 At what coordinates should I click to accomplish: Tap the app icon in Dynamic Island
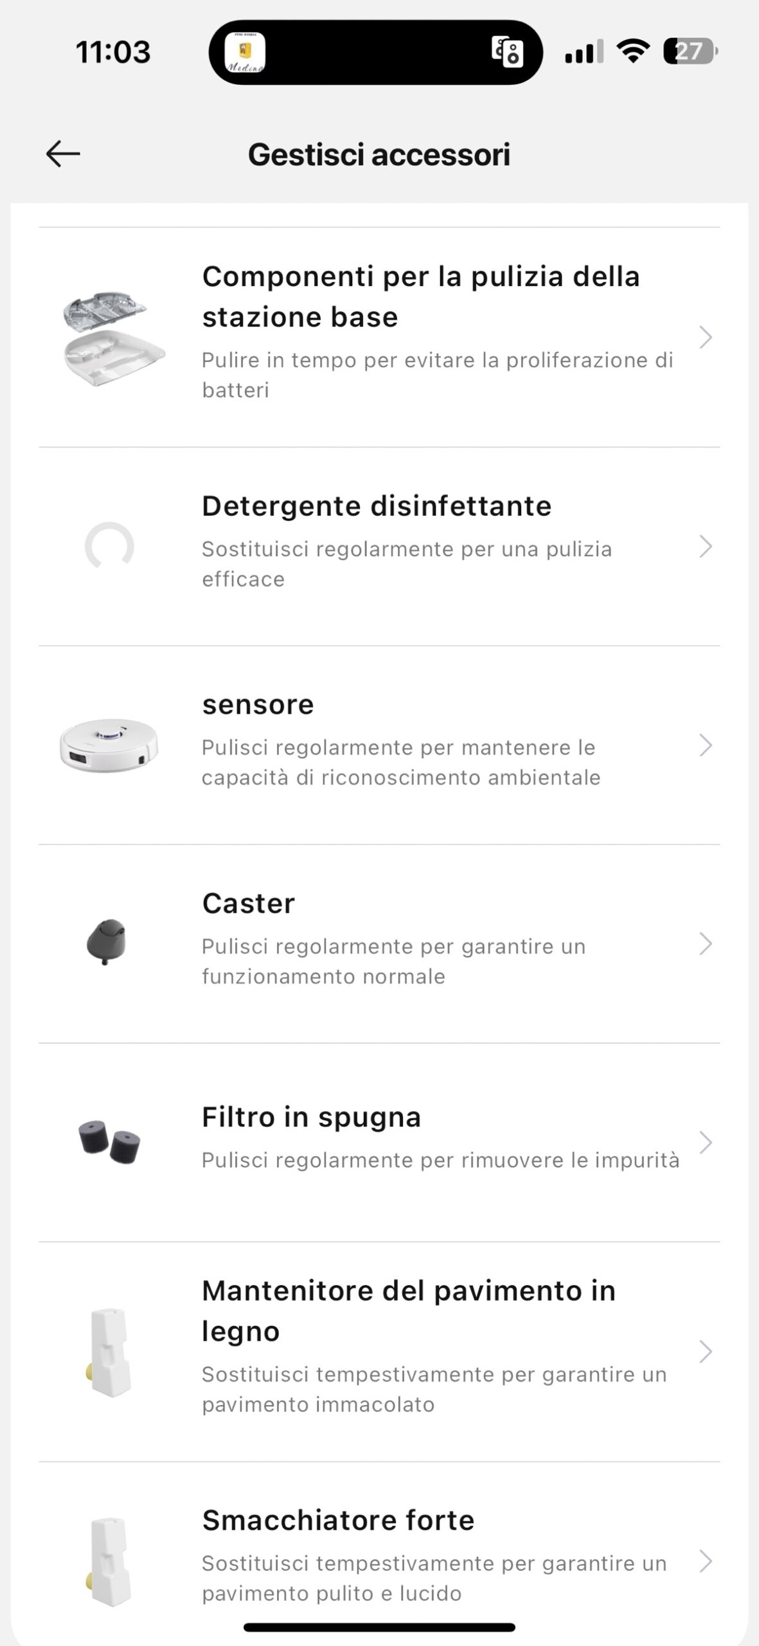pyautogui.click(x=245, y=53)
